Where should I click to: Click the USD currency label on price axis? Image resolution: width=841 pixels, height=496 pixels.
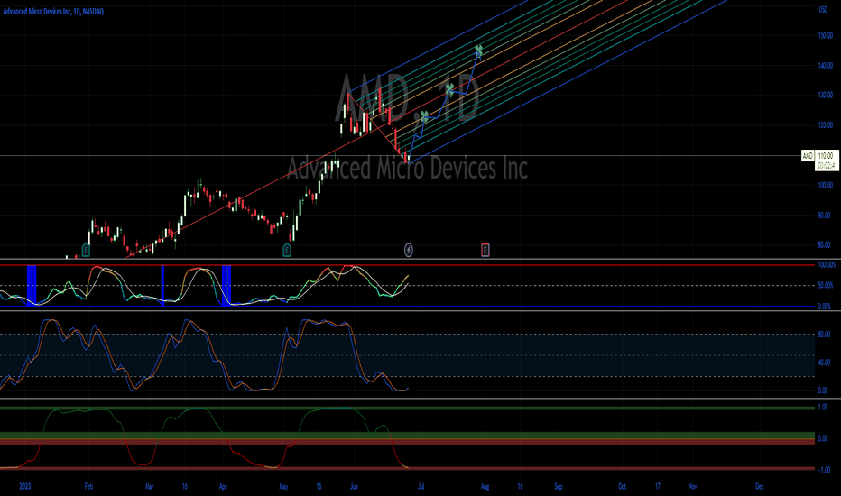pos(823,10)
